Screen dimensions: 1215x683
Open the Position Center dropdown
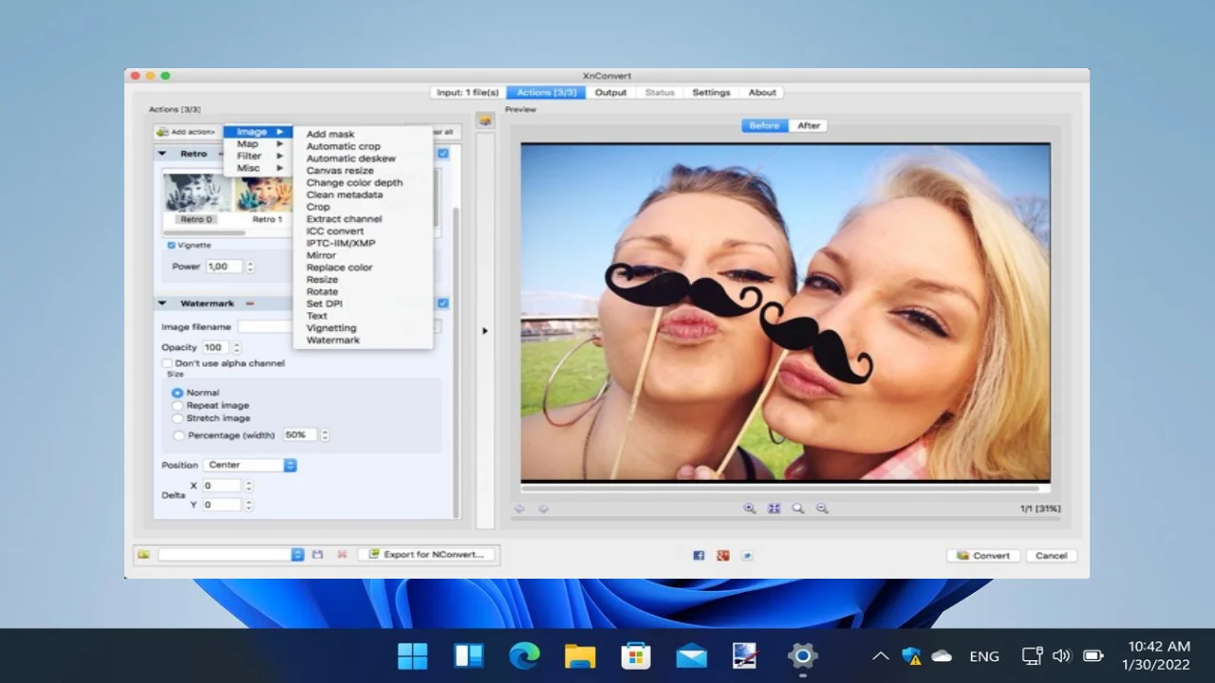(x=250, y=465)
